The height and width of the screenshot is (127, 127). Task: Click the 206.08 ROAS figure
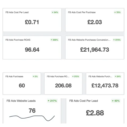click(x=63, y=86)
